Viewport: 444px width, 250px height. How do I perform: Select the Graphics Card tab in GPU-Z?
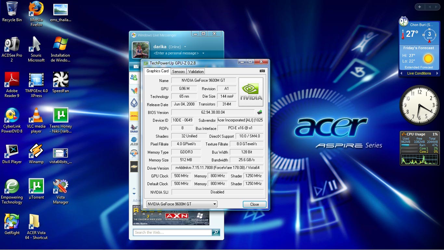coord(157,71)
